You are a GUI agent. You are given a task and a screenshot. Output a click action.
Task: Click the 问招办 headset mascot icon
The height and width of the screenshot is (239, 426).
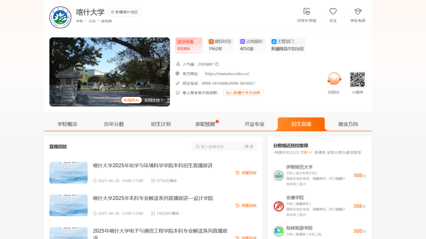(x=334, y=78)
